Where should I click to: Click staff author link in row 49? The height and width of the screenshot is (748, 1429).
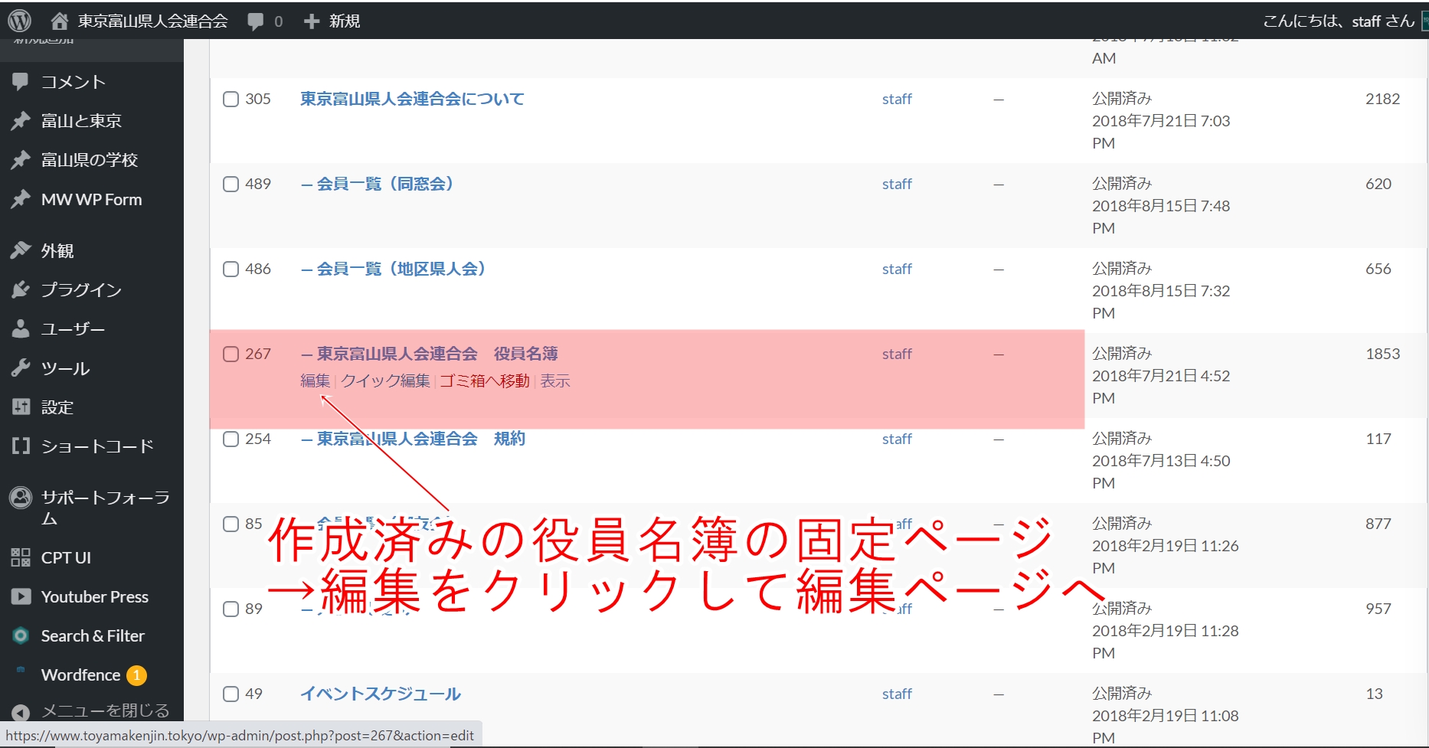[x=897, y=694]
